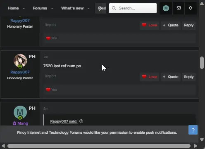Image resolution: width=205 pixels, height=149 pixels.
Task: Click the horizontal scrollbar thumb
Action: [99, 146]
